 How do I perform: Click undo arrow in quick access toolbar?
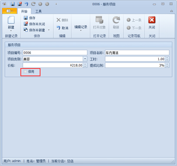pos(26,4)
